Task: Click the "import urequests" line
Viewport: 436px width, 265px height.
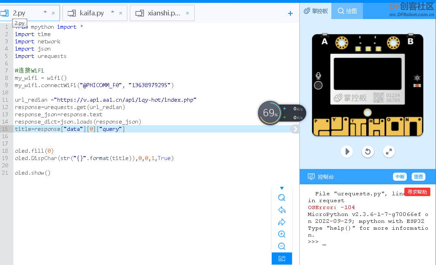Action: click(x=41, y=56)
